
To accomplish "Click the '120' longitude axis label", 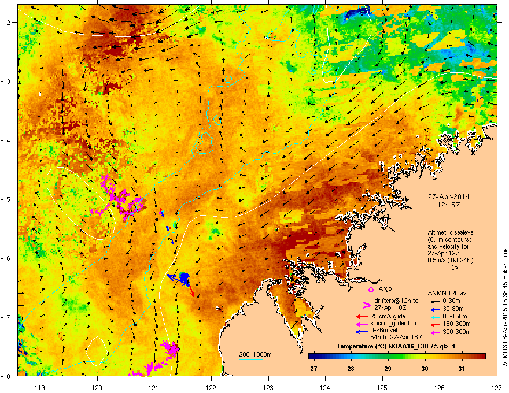I will coord(97,387).
